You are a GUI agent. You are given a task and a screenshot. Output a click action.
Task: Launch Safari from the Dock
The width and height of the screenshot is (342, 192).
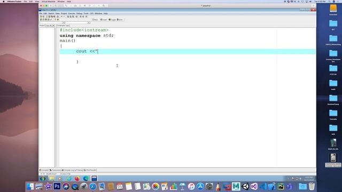92,187
